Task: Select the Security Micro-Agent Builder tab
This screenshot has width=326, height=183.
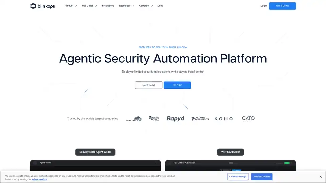Action: [95, 152]
